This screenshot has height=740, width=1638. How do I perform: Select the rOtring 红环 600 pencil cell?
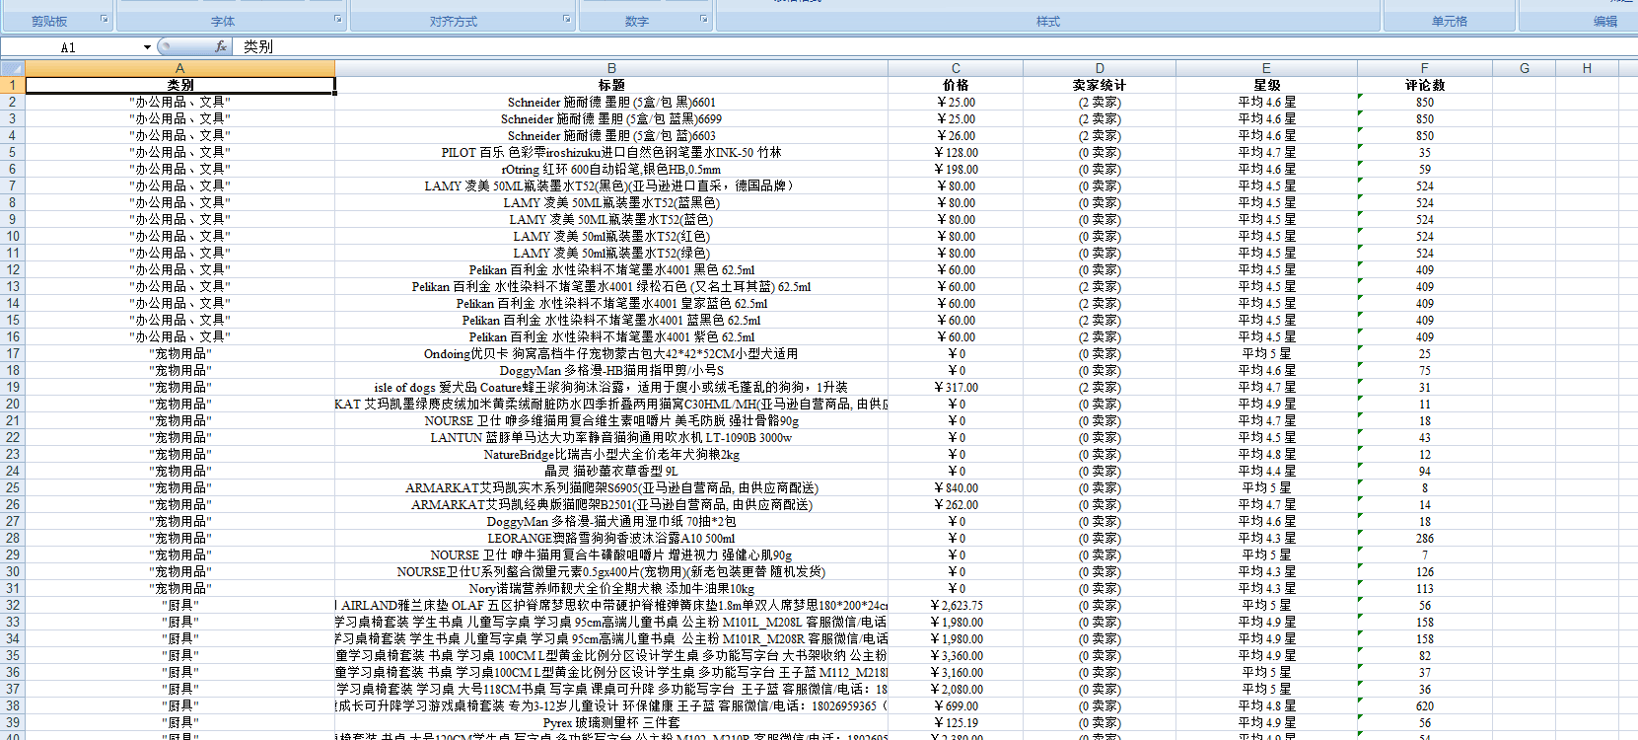coord(611,169)
